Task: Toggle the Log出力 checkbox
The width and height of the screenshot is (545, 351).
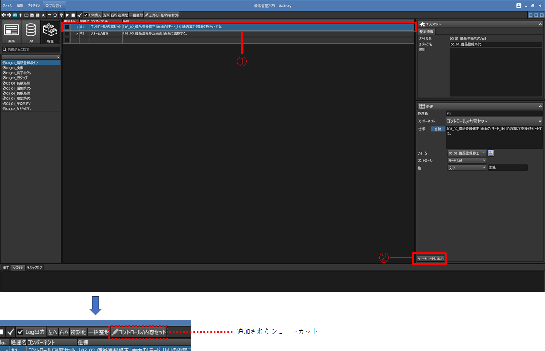Action: pos(86,15)
